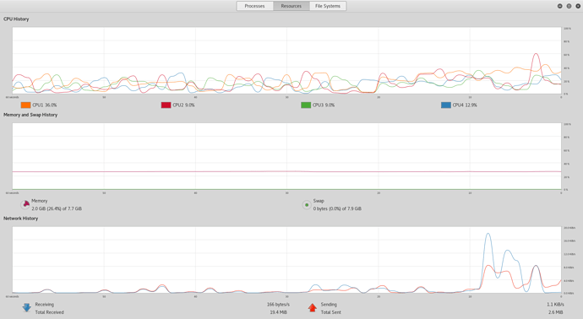The width and height of the screenshot is (583, 319).
Task: Click the Network History graph
Action: [286, 260]
